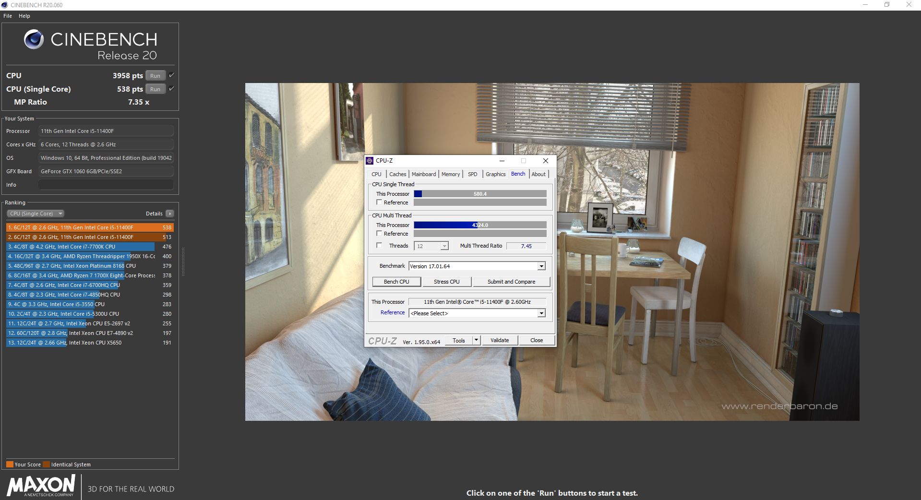Run the CPU (Single Core) test

click(x=155, y=89)
